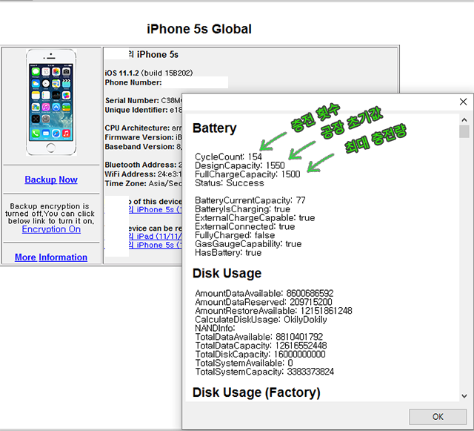Click the Status: Success text
474x431 pixels.
point(230,183)
